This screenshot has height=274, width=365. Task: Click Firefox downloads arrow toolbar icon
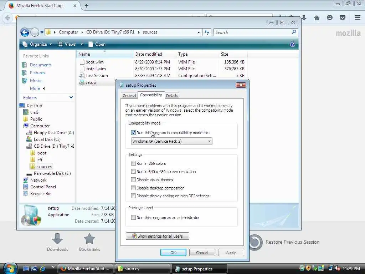(x=304, y=18)
